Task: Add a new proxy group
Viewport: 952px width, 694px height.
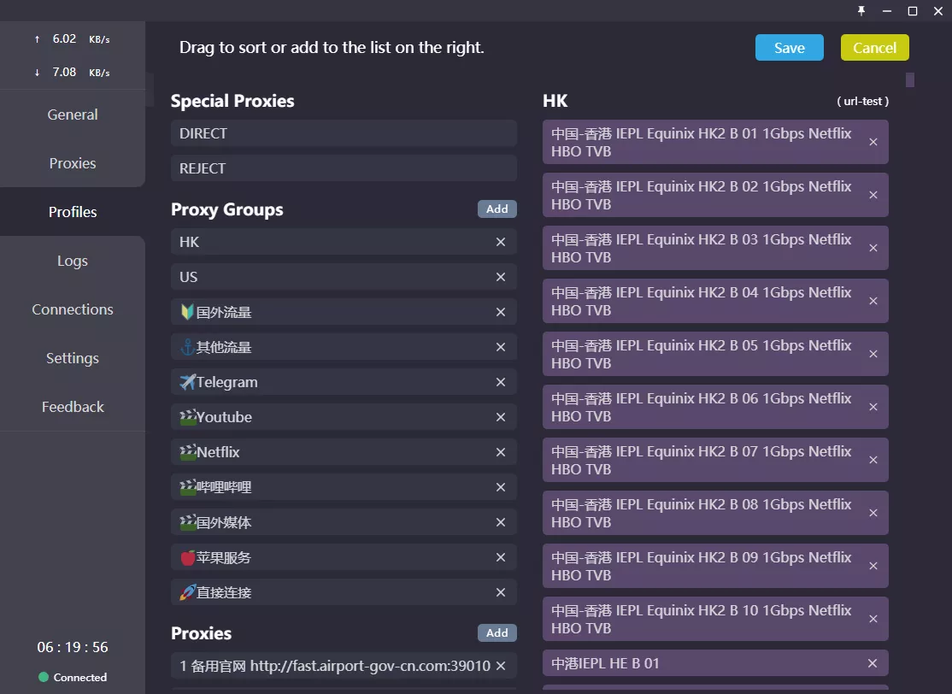Action: coord(497,209)
